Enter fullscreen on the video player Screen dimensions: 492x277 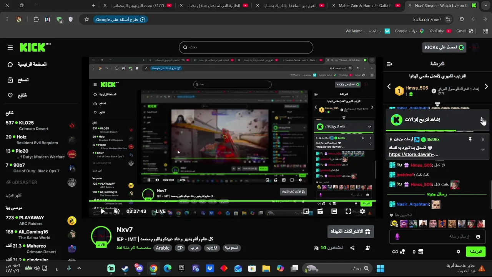point(348,211)
